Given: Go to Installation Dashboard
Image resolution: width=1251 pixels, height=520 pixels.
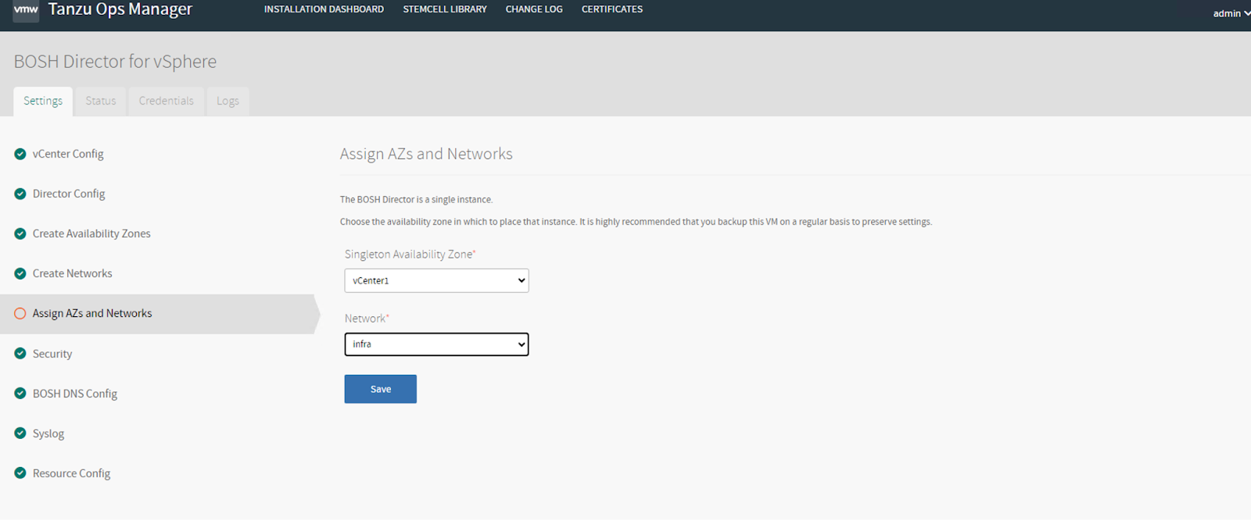Looking at the screenshot, I should coord(324,9).
